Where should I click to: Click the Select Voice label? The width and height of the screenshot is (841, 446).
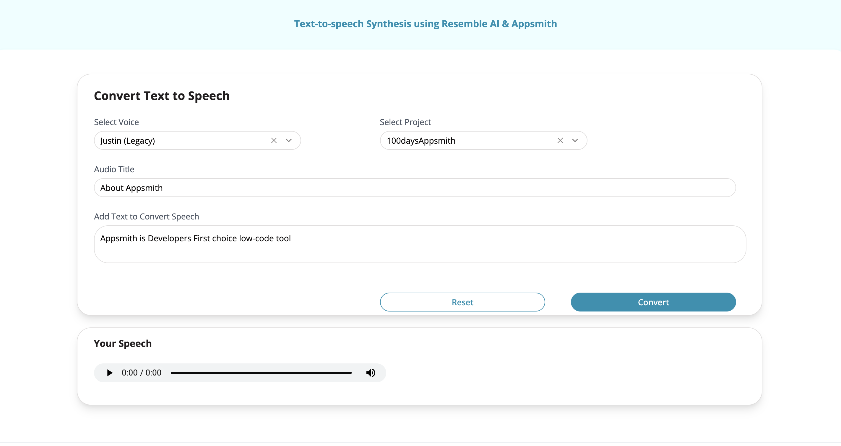tap(116, 122)
